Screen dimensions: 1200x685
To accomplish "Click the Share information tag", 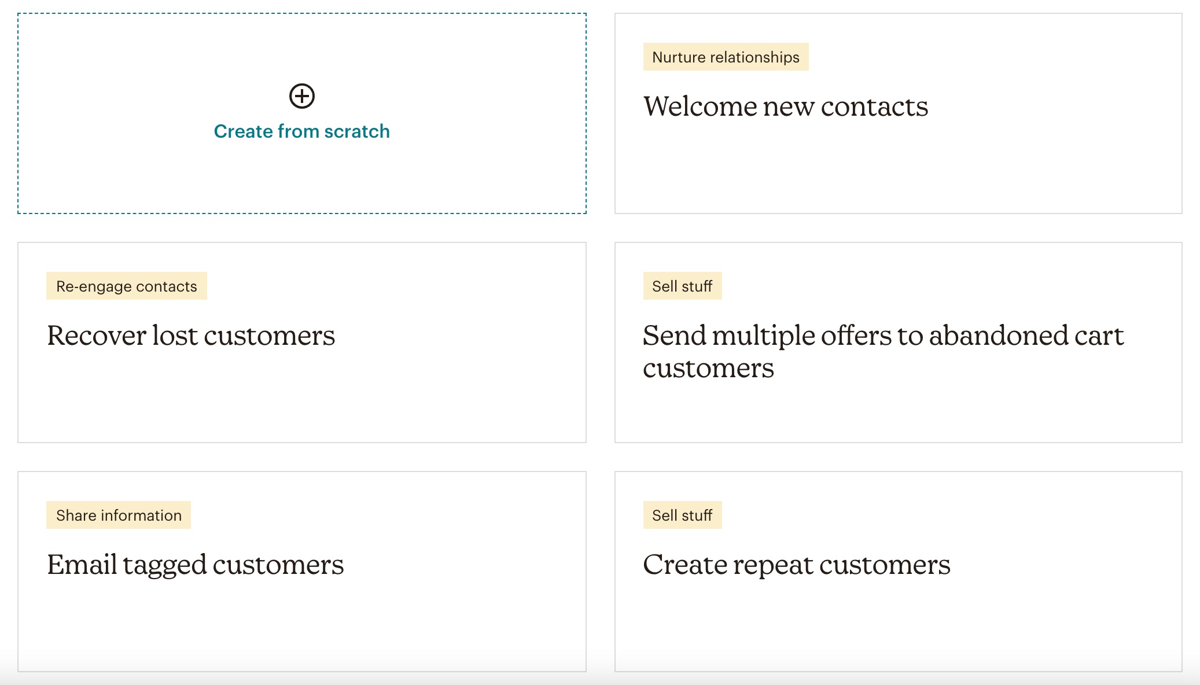I will tap(119, 515).
